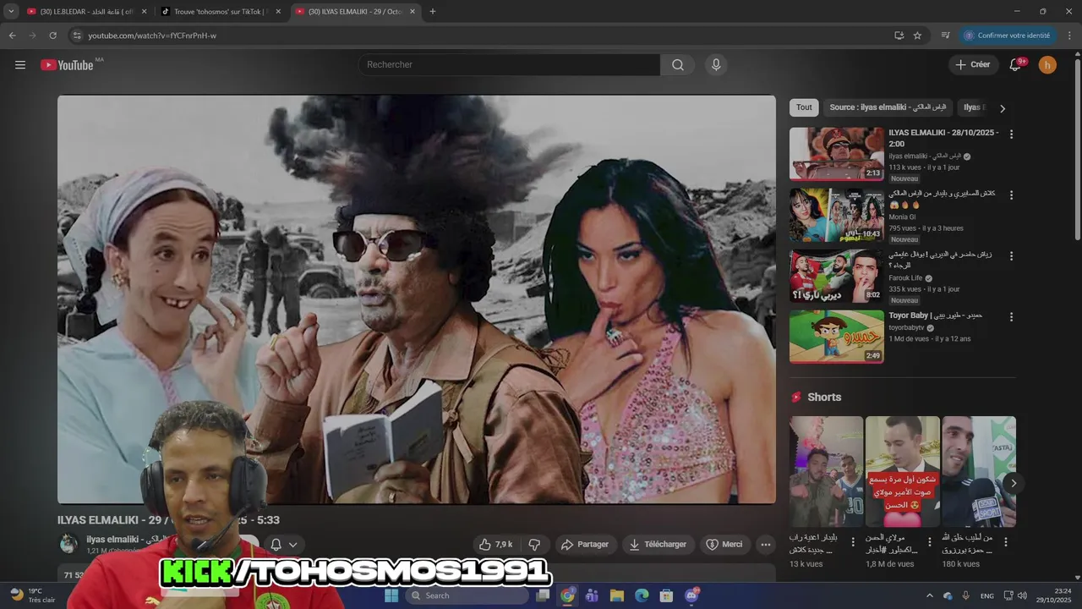Click the Créer button
Viewport: 1082px width, 609px height.
[972, 65]
